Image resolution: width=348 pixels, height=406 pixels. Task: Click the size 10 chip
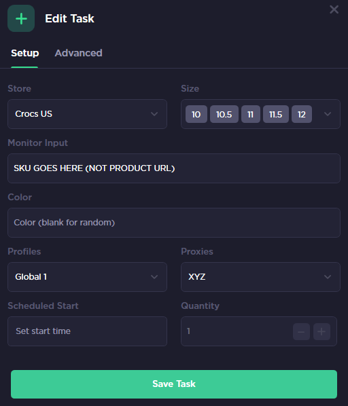pos(196,114)
